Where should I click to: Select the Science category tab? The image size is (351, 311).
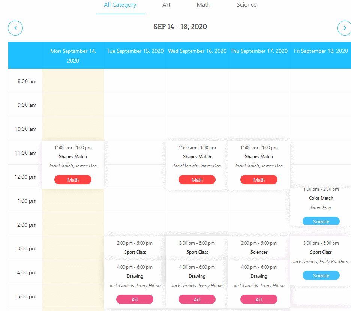point(246,5)
